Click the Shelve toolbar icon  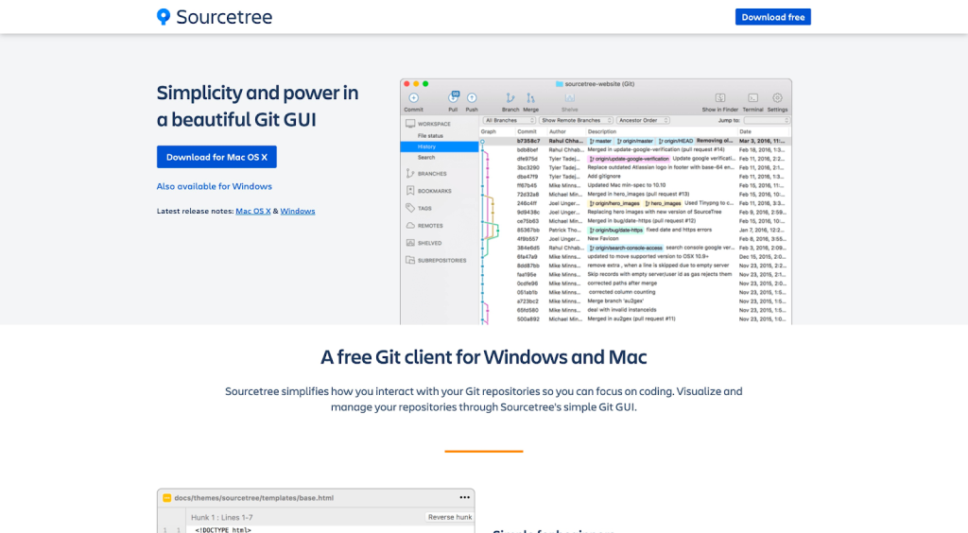[x=570, y=98]
